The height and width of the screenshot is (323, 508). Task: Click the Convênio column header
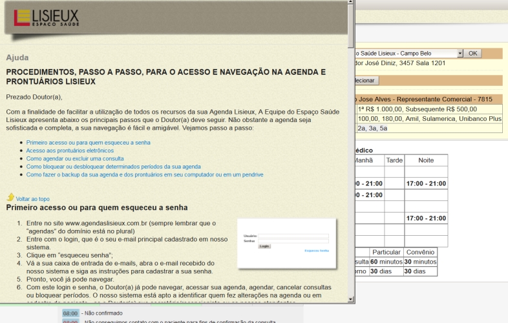click(x=420, y=252)
